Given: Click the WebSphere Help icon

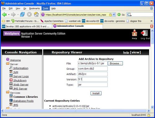Looking at the screenshot, I should pyautogui.click(x=134, y=33).
